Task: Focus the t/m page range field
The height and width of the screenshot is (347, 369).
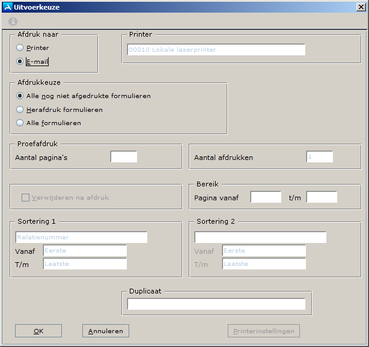Action: pos(322,197)
